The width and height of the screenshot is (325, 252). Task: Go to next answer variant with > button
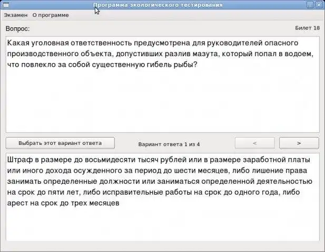[299, 143]
